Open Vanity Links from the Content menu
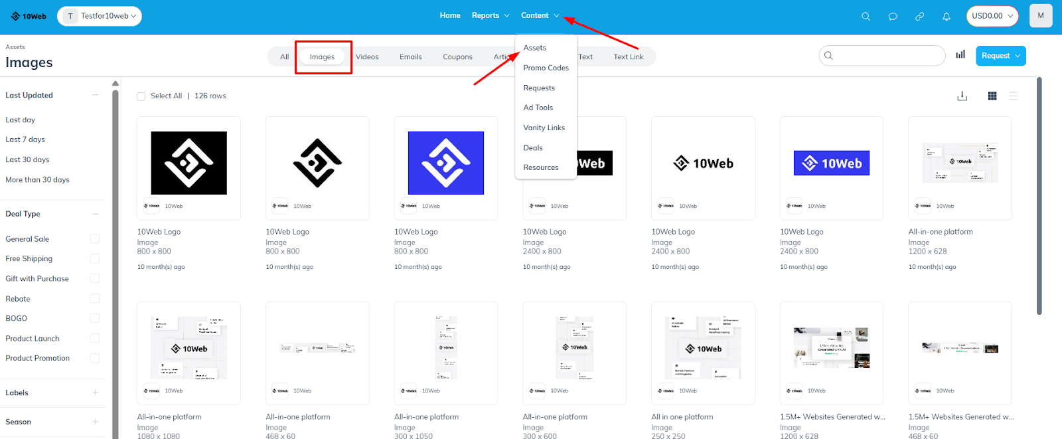This screenshot has width=1062, height=439. tap(546, 128)
